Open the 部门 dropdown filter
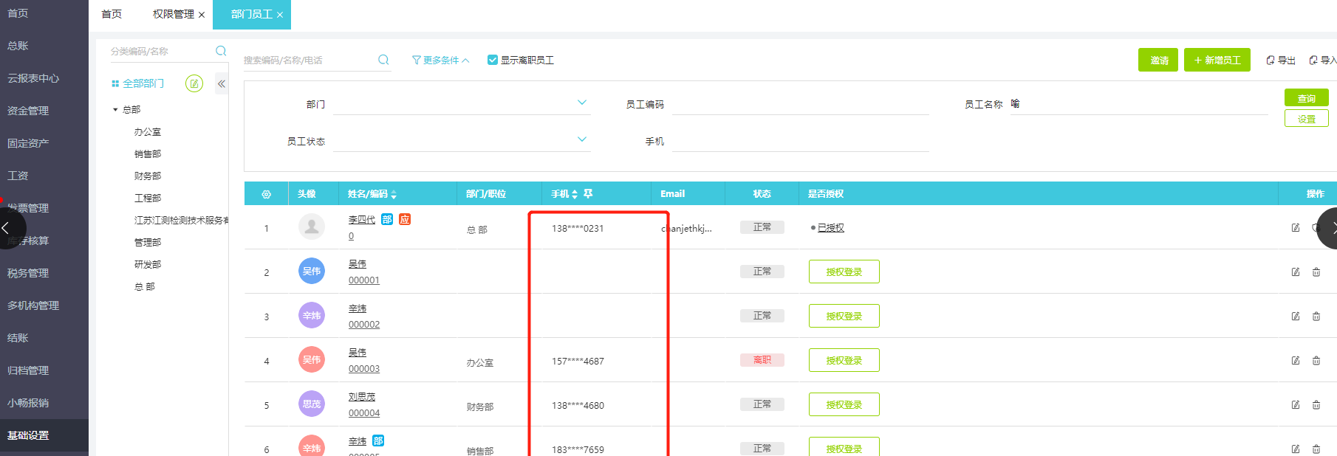The width and height of the screenshot is (1337, 456). tap(581, 103)
